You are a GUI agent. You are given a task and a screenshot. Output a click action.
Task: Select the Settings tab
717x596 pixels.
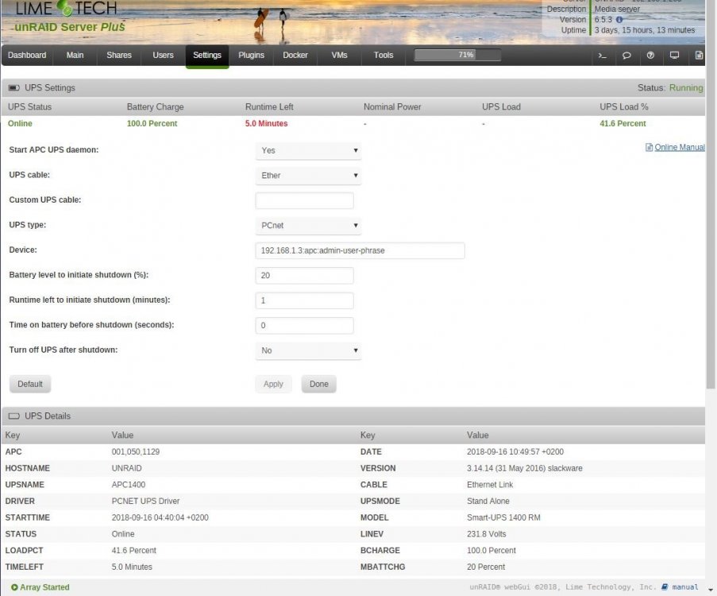(x=207, y=56)
